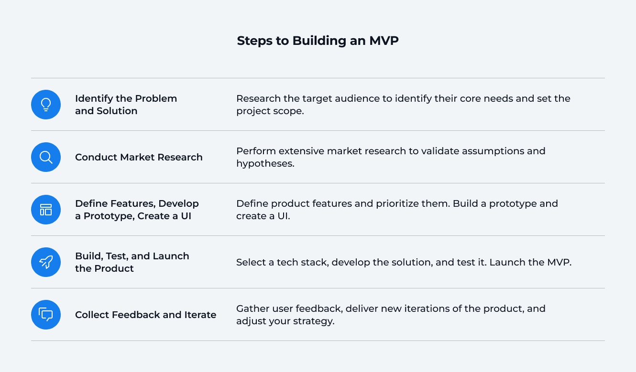Image resolution: width=636 pixels, height=372 pixels.
Task: Click 'Build, Test, and Launch the Product'
Action: coord(132,262)
